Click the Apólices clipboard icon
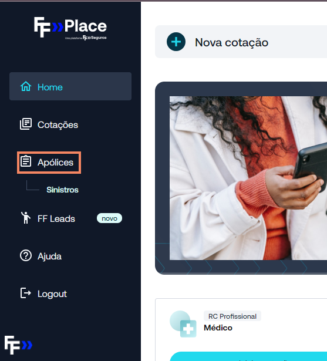 [x=26, y=161]
